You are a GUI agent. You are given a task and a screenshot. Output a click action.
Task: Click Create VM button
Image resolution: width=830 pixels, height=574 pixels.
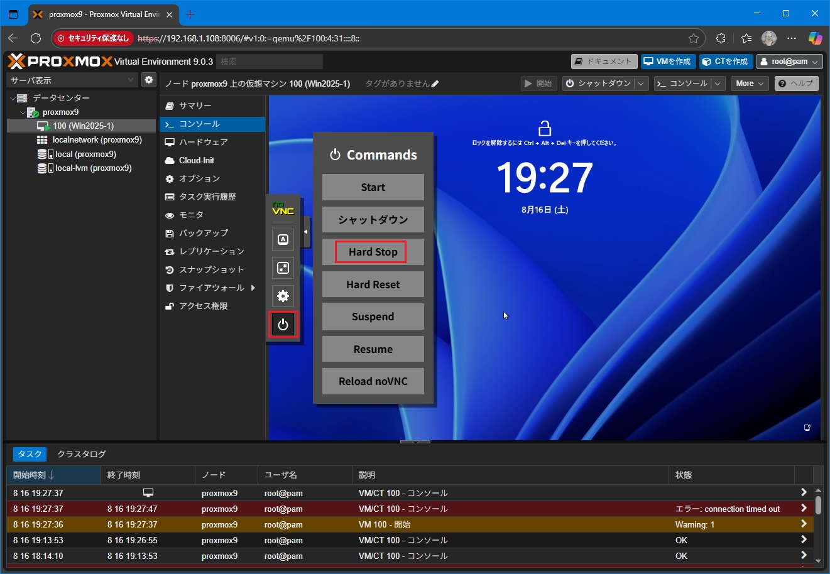point(667,62)
